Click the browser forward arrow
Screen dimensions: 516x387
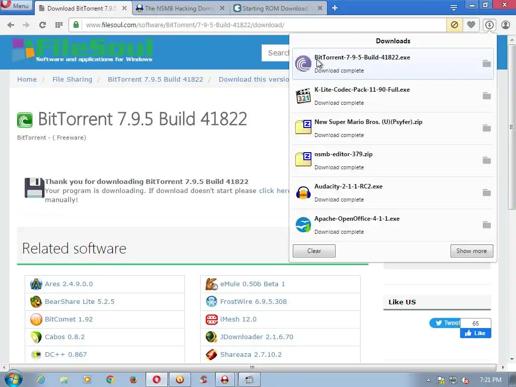click(26, 25)
